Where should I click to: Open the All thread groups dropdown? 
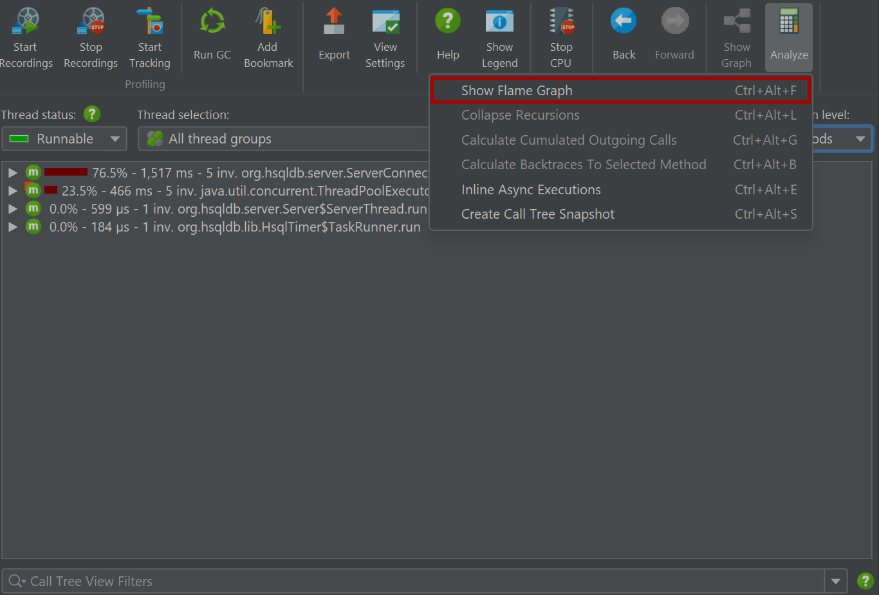[x=284, y=139]
